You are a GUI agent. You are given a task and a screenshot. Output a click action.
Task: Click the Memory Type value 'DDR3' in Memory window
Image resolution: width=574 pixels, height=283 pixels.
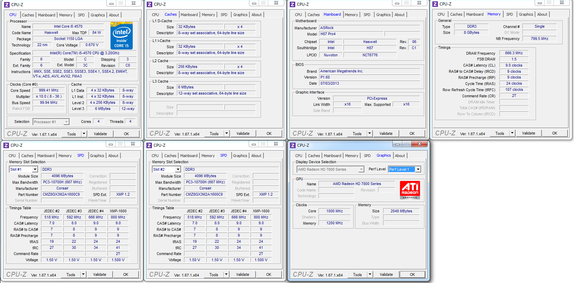pyautogui.click(x=472, y=26)
